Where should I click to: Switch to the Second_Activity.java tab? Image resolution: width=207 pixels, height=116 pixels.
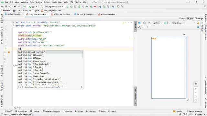tap(85, 14)
